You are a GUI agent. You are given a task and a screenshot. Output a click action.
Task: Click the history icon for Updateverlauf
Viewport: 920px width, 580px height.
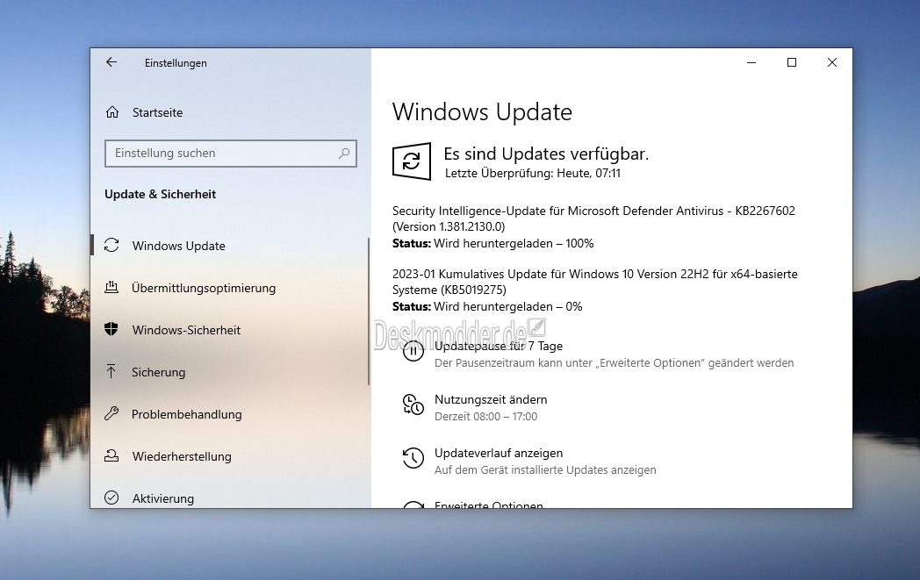click(x=413, y=458)
